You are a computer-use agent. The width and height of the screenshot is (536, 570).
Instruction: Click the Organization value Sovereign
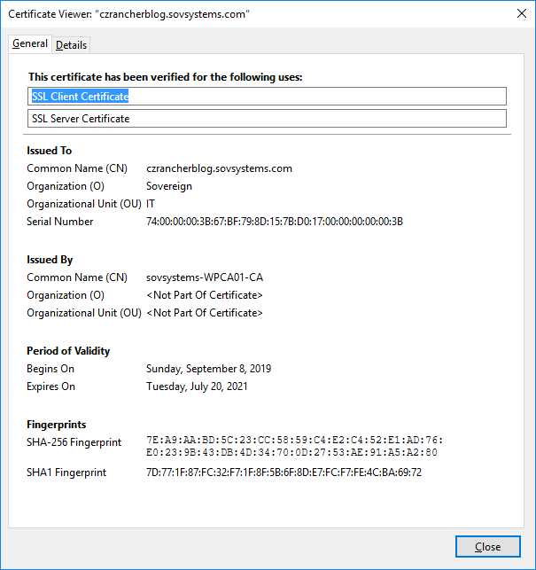tap(169, 186)
